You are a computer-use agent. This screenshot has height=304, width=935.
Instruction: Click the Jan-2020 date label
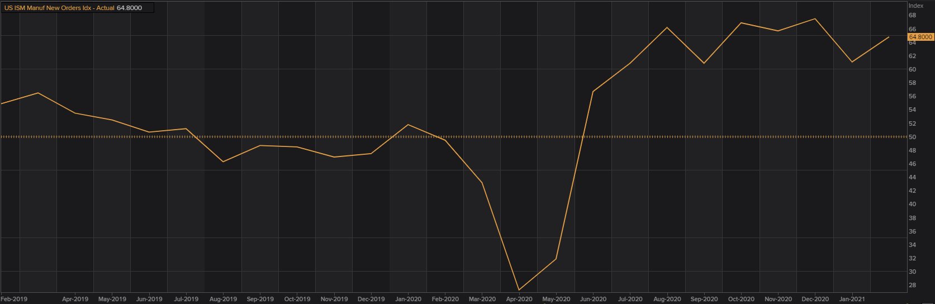[x=408, y=299]
